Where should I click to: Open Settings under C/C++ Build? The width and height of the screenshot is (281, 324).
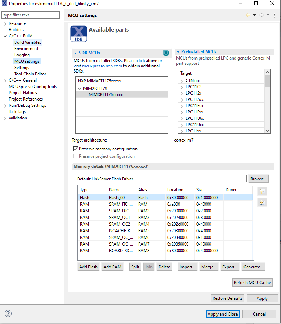click(21, 67)
